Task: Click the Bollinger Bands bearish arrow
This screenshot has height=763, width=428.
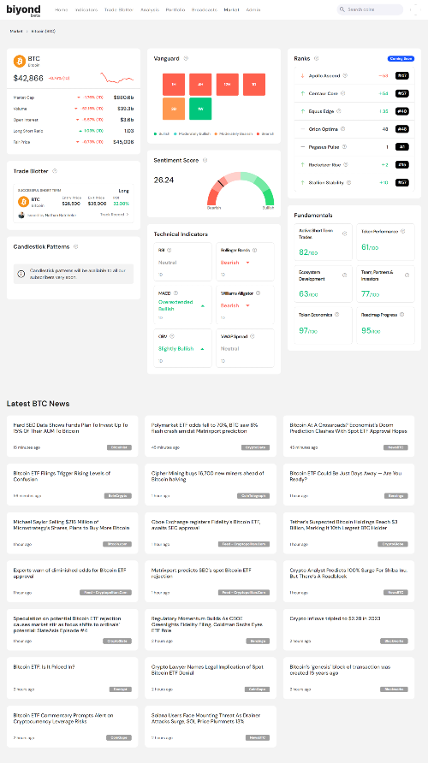Action: [x=247, y=263]
